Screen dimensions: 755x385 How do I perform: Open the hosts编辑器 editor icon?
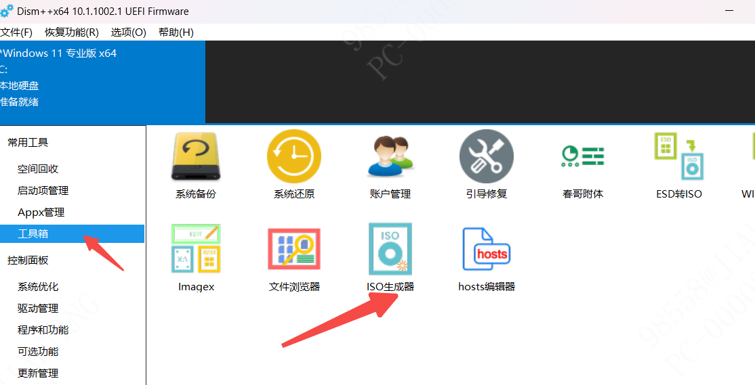pyautogui.click(x=487, y=248)
